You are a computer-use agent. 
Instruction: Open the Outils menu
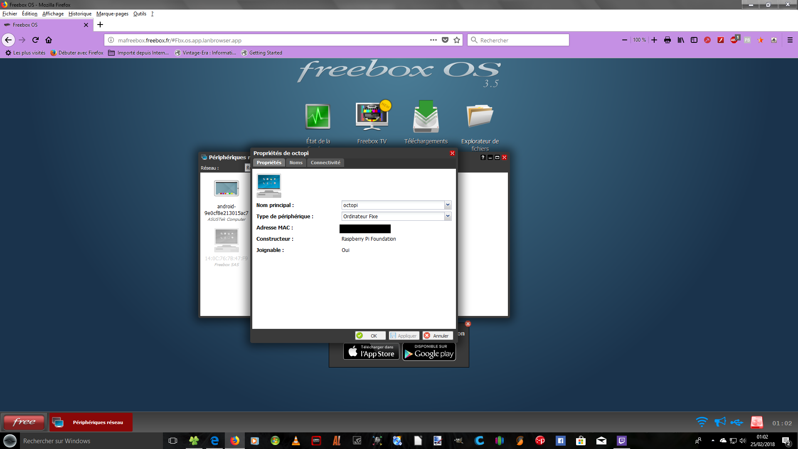pos(140,14)
